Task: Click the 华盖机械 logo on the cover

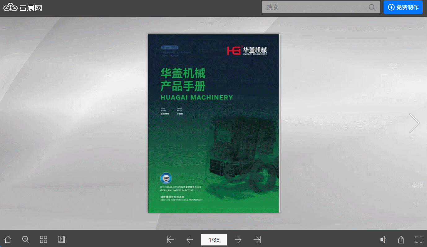Action: pyautogui.click(x=247, y=50)
